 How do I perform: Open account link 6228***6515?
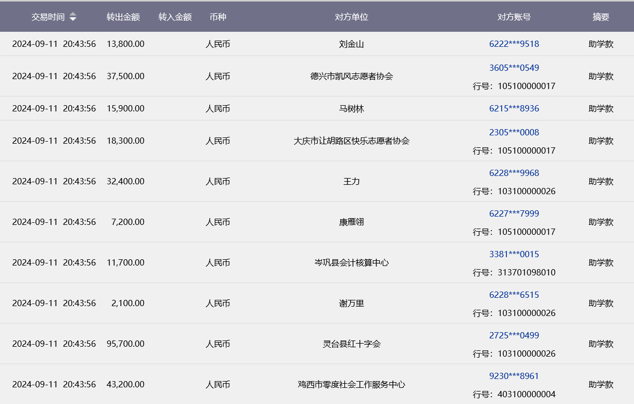514,295
